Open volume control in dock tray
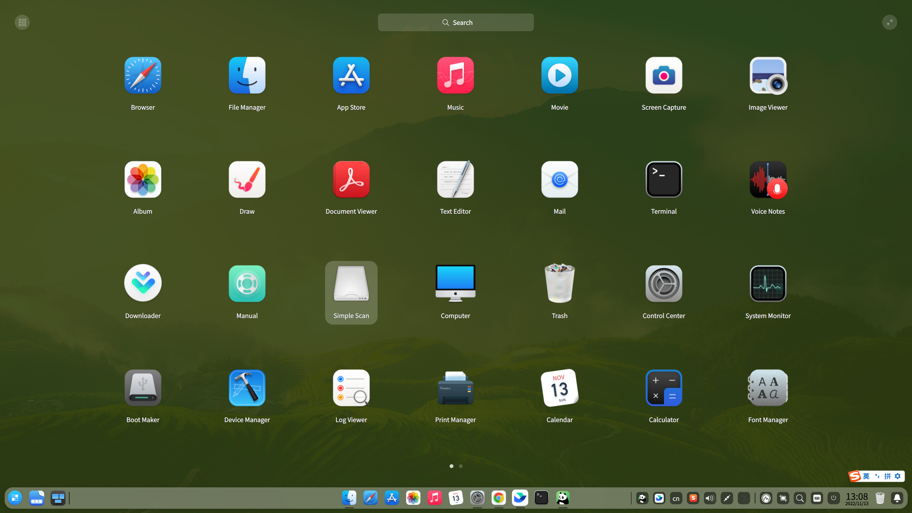The height and width of the screenshot is (513, 912). (710, 498)
